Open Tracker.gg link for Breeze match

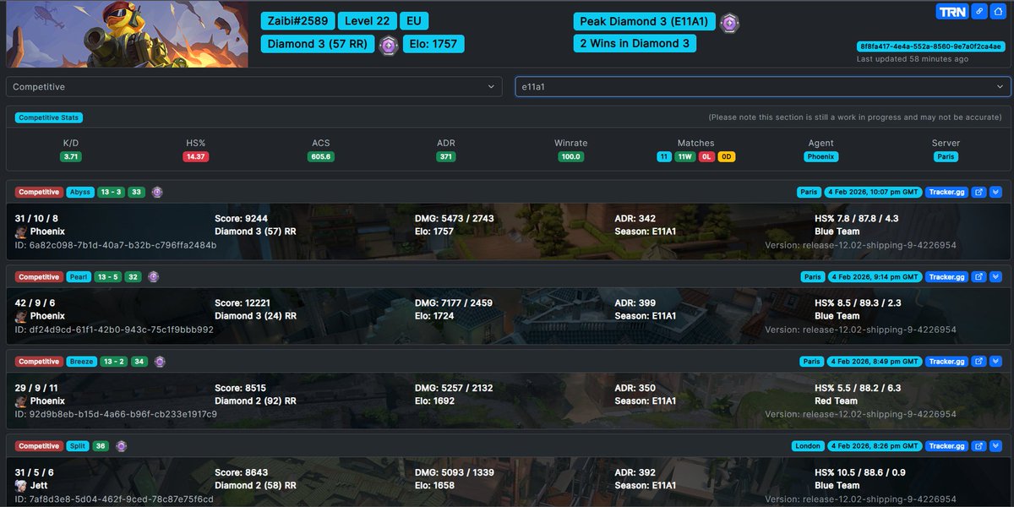pyautogui.click(x=946, y=362)
